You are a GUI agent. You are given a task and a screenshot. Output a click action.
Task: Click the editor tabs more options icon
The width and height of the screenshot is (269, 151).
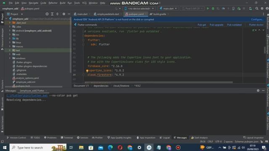coord(264,14)
